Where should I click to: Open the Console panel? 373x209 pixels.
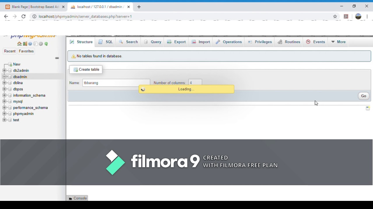click(x=78, y=198)
